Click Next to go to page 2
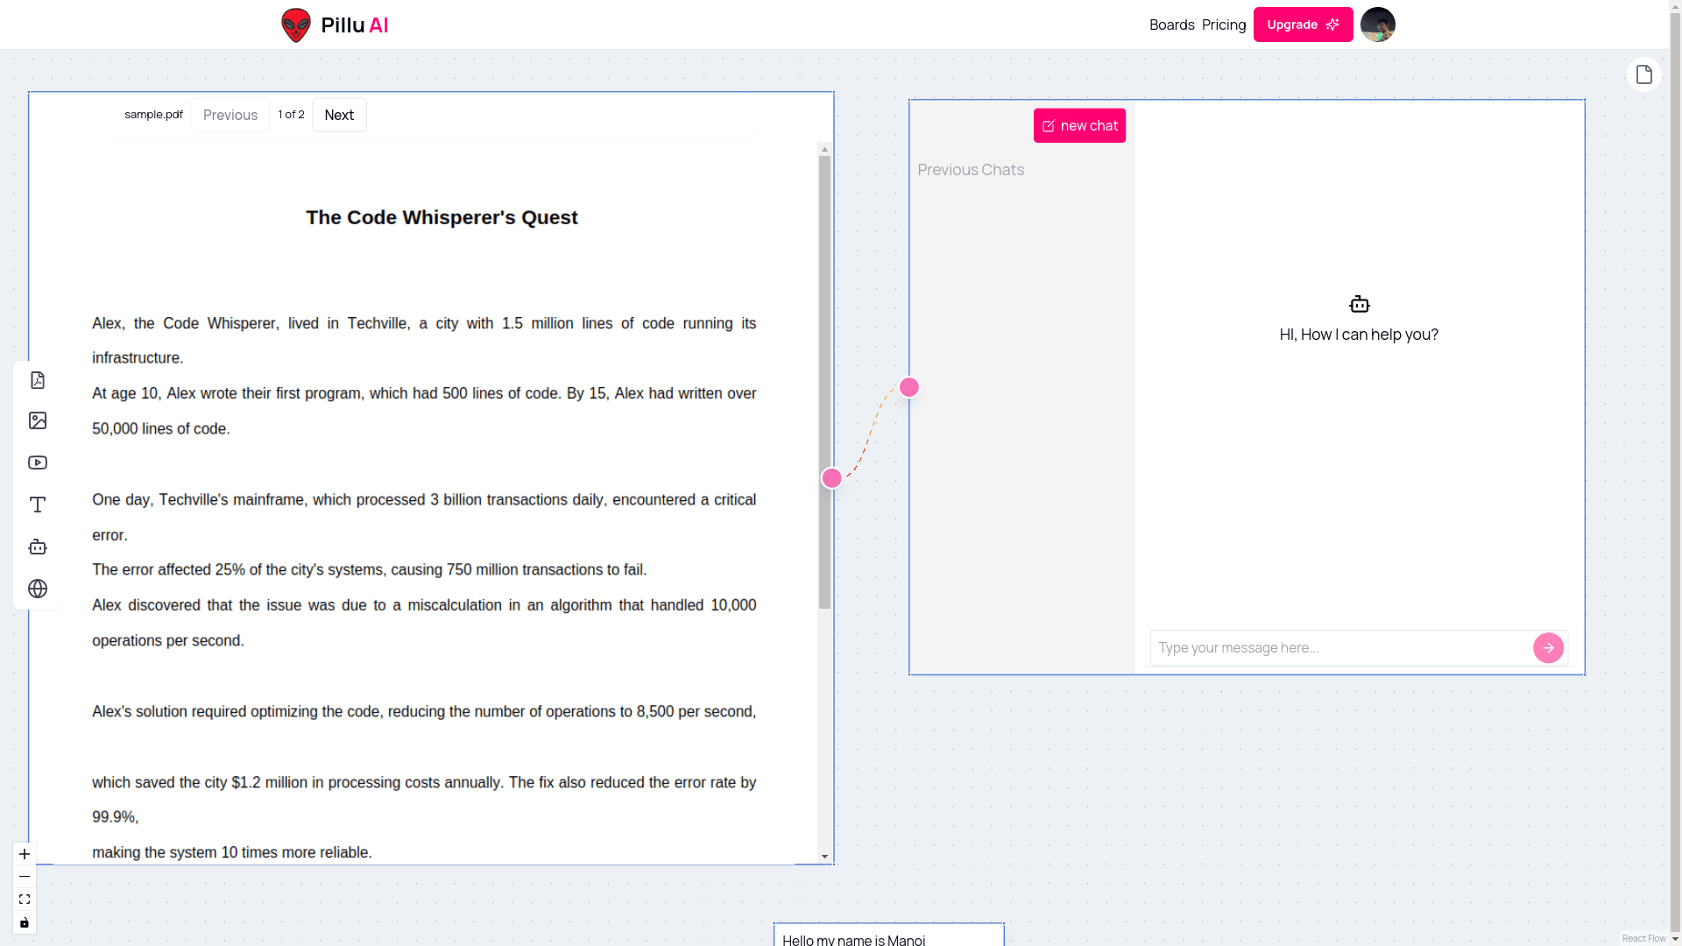1682x946 pixels. (340, 115)
